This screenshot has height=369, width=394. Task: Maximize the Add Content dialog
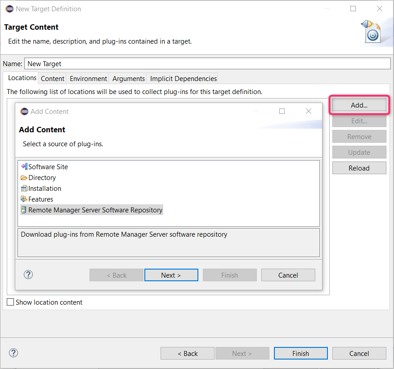tap(282, 111)
